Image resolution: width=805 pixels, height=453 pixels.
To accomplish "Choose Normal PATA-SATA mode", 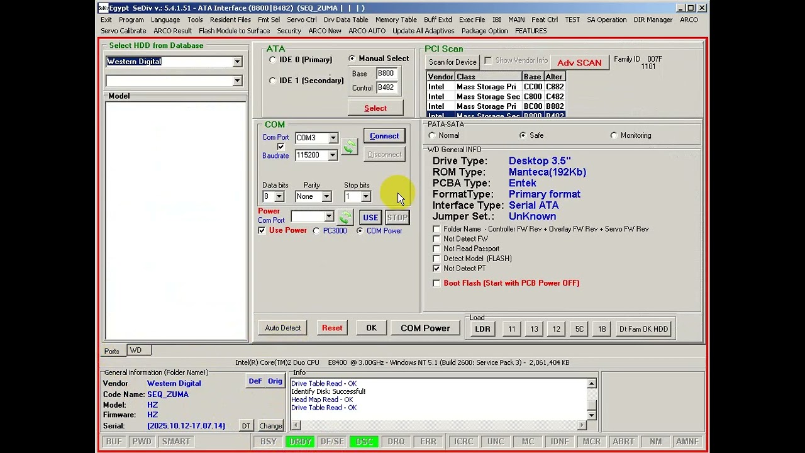I will pyautogui.click(x=432, y=135).
